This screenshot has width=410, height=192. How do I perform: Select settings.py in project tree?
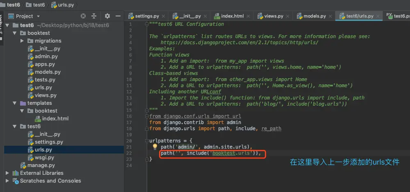click(x=49, y=142)
